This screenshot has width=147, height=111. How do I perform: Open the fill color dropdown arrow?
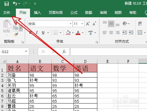click(73, 33)
